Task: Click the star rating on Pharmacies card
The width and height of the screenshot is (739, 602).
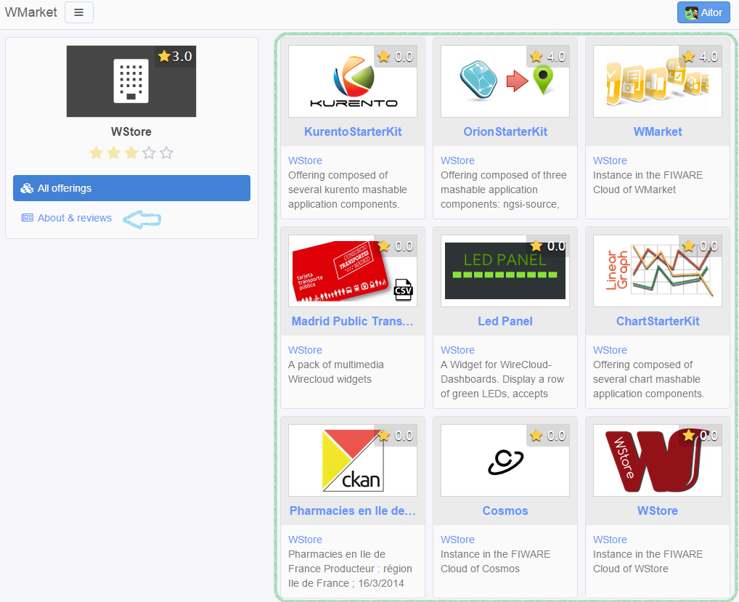Action: pos(396,436)
